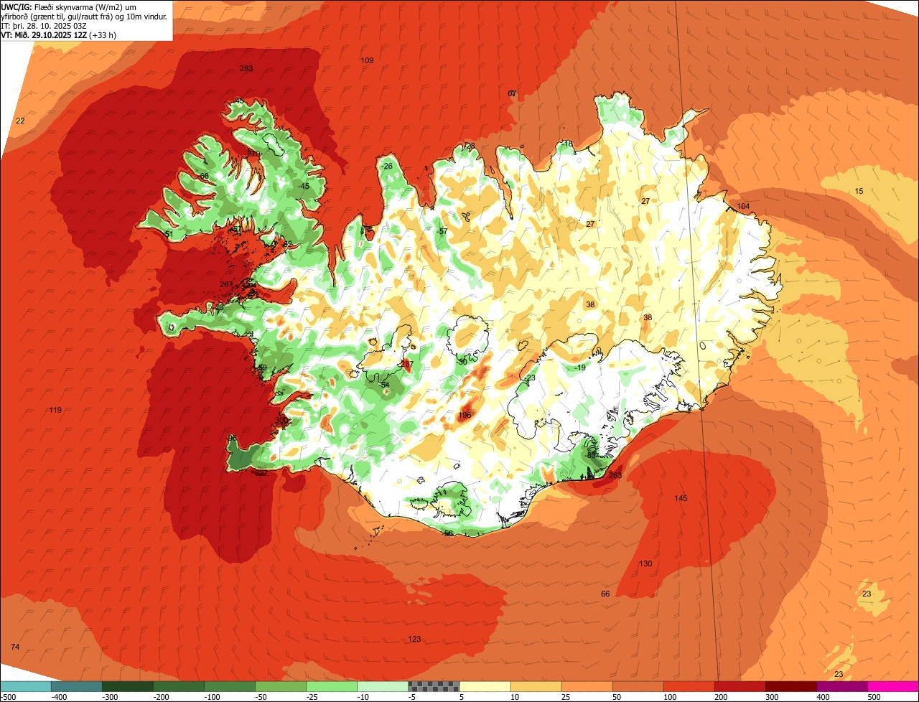Click the 267 value in Breiðafjörður bay
This screenshot has width=919, height=702.
tap(226, 284)
